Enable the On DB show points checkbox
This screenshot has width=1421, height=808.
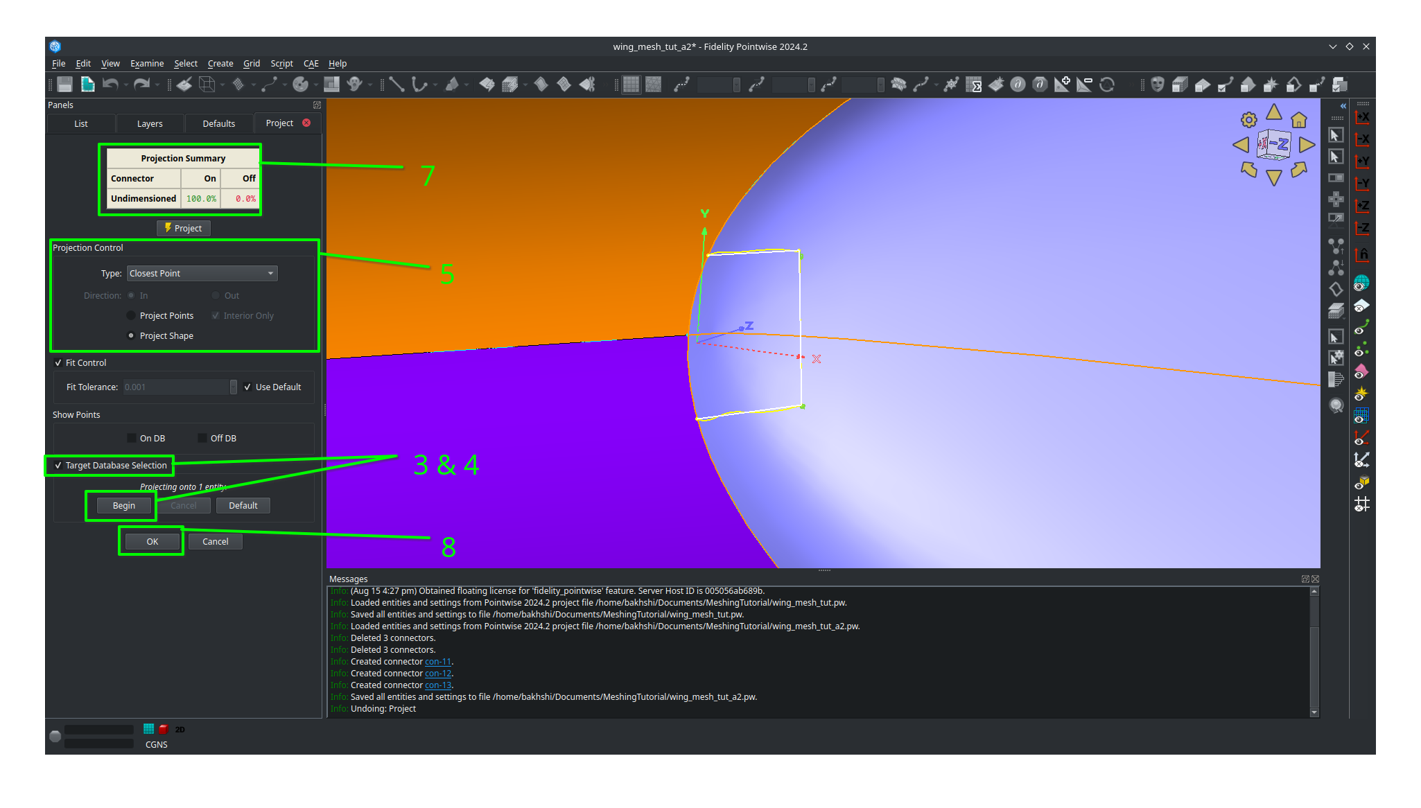point(132,438)
